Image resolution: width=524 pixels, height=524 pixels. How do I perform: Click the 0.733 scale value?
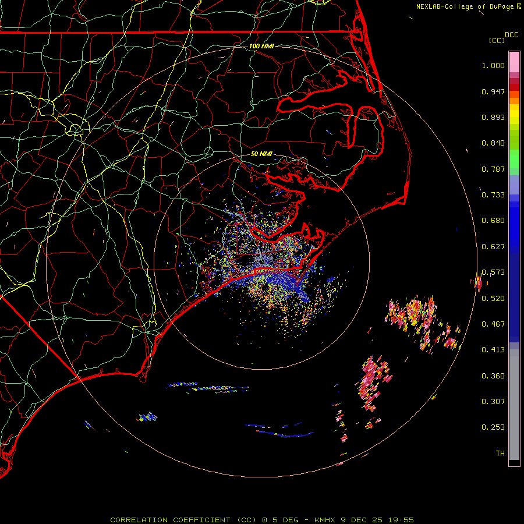[493, 195]
